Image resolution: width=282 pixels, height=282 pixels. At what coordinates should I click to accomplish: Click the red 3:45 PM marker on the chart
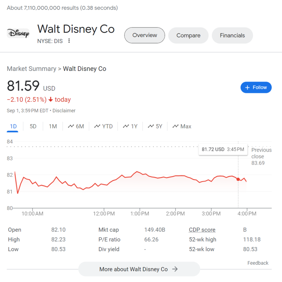[x=238, y=179]
